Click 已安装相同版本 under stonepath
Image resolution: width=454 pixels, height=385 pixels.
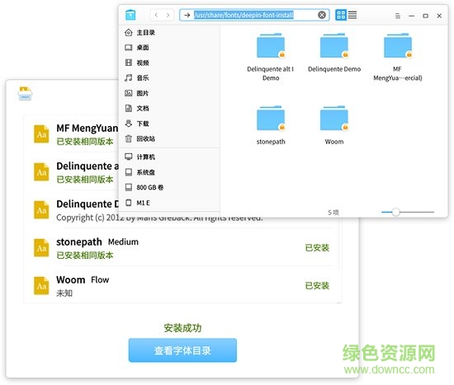[84, 255]
